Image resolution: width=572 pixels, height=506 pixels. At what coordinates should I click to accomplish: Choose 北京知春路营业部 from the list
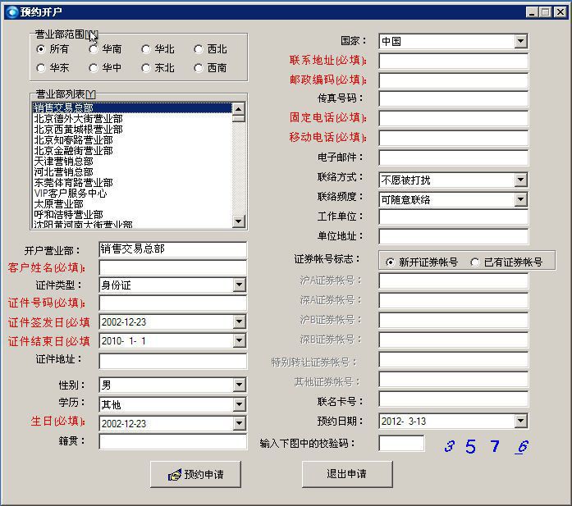click(132, 140)
